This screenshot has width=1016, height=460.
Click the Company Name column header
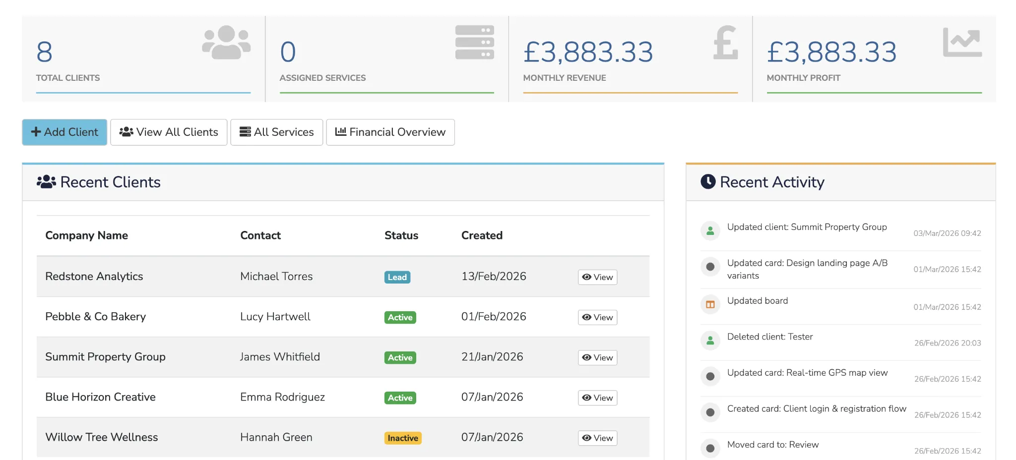[86, 235]
